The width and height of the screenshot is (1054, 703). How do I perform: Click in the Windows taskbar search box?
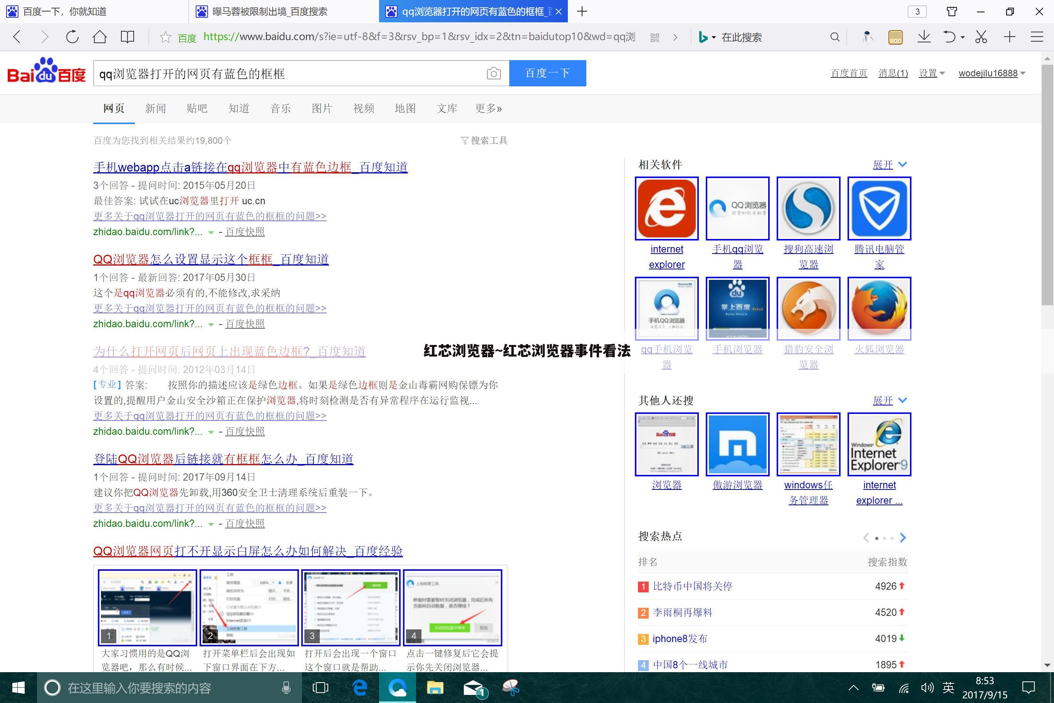(170, 688)
